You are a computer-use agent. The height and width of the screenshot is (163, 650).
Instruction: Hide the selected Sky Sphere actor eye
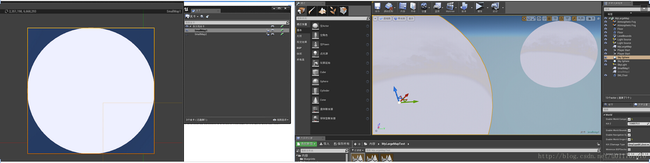click(605, 57)
